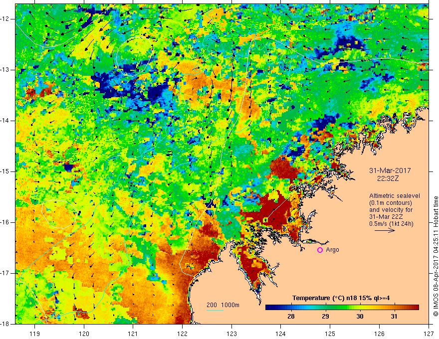Viewport: 439px width, 339px height.
Task: Click the '31' color bar label
Action: 394,317
